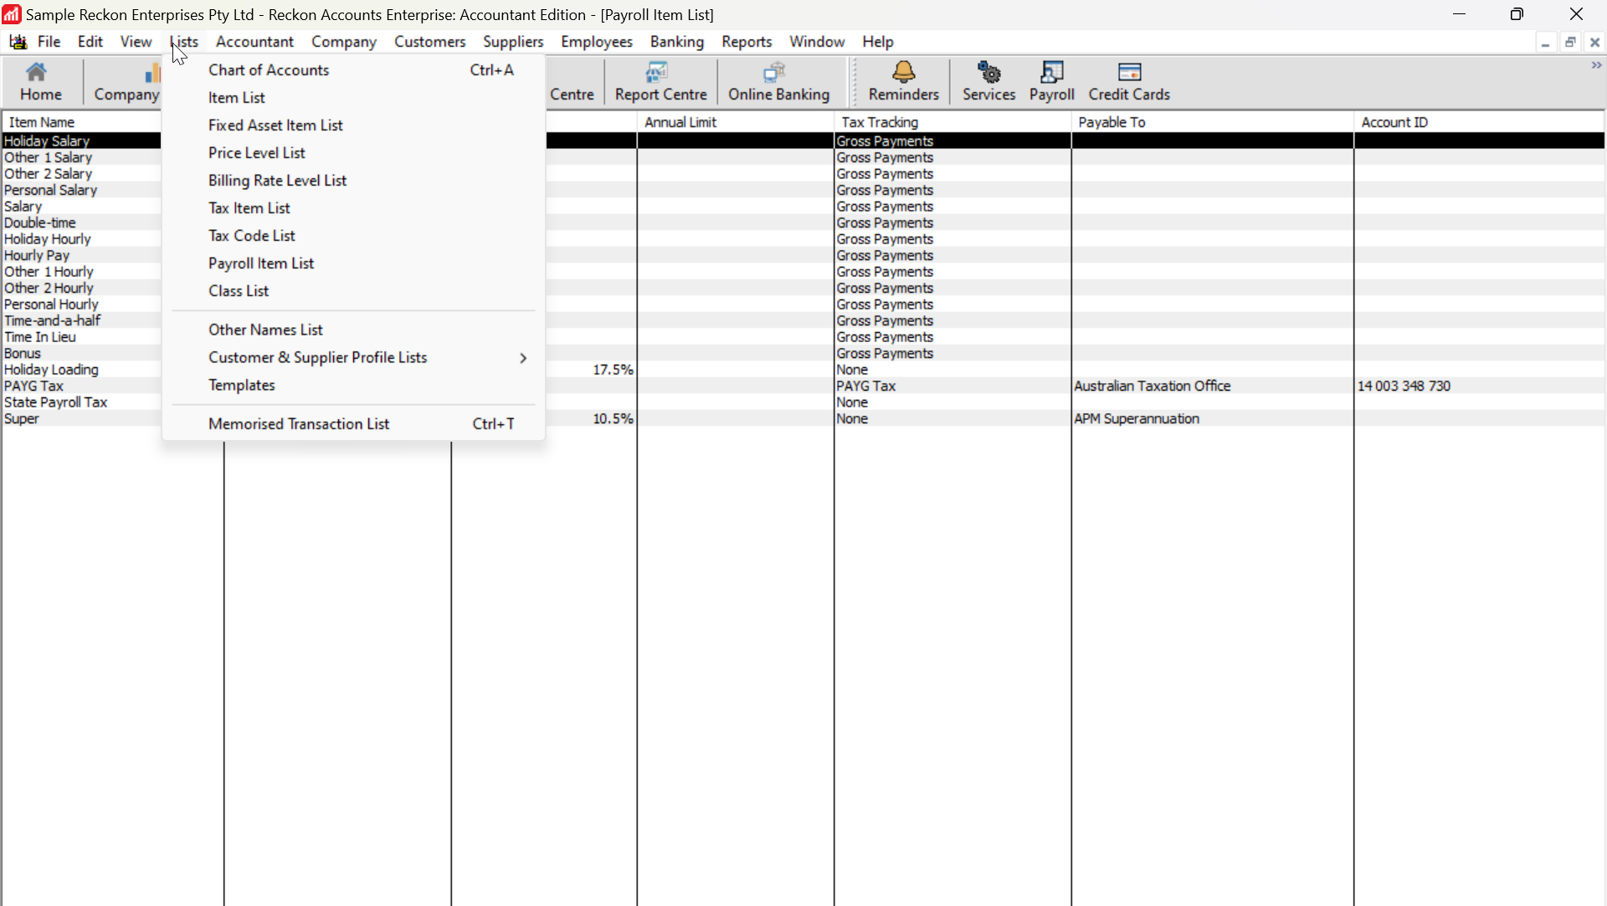Viewport: 1607px width, 906px height.
Task: Choose Chart of Accounts from Lists menu
Action: (353, 70)
